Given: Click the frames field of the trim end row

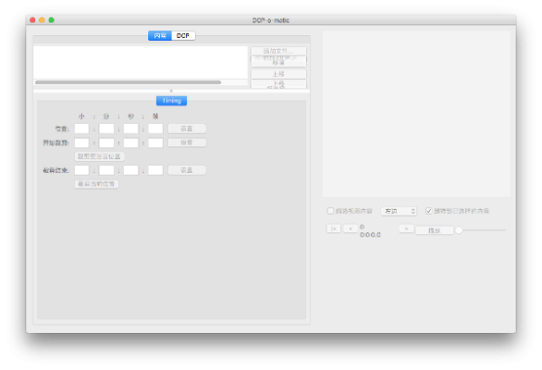Looking at the screenshot, I should pyautogui.click(x=155, y=170).
